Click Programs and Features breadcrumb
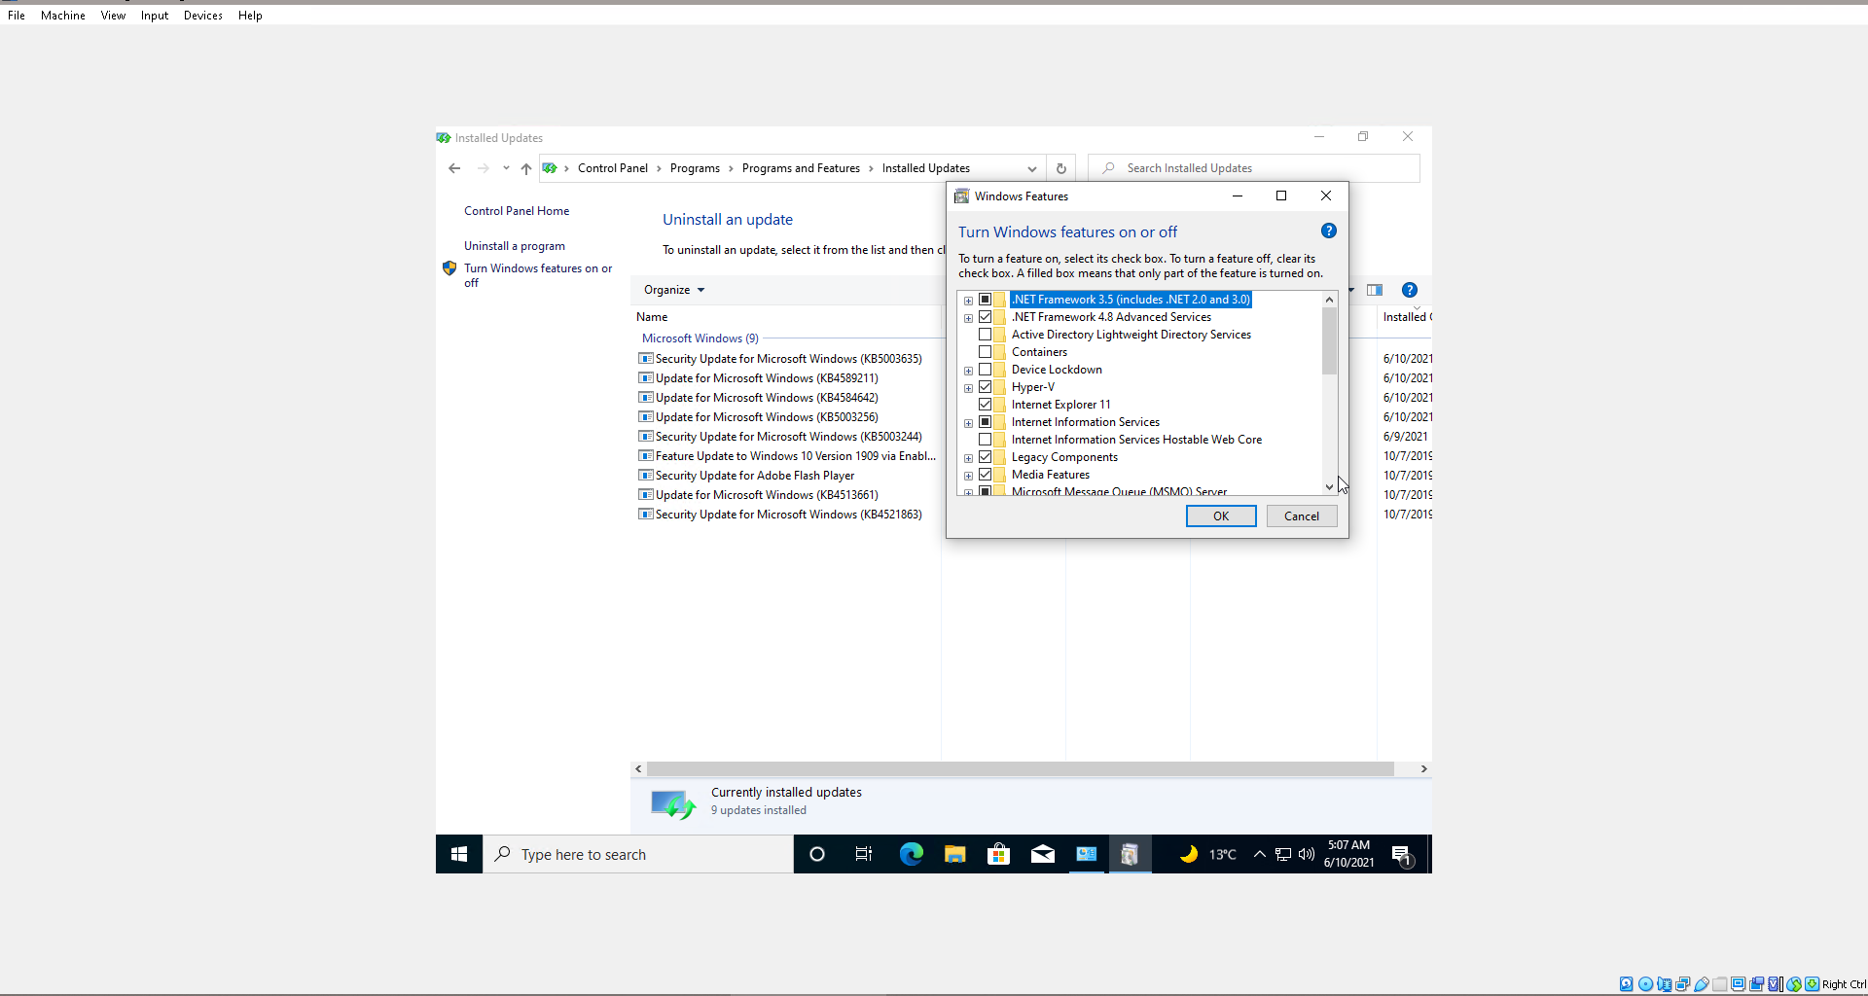The image size is (1868, 996). (x=801, y=168)
